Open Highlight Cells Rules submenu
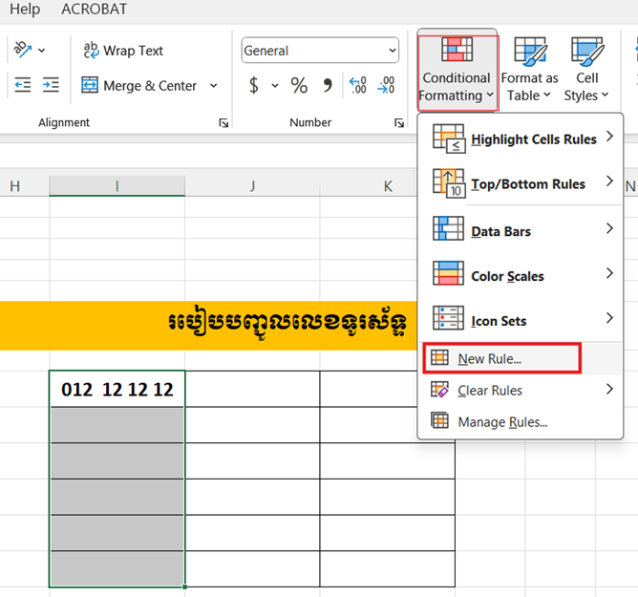 point(521,139)
